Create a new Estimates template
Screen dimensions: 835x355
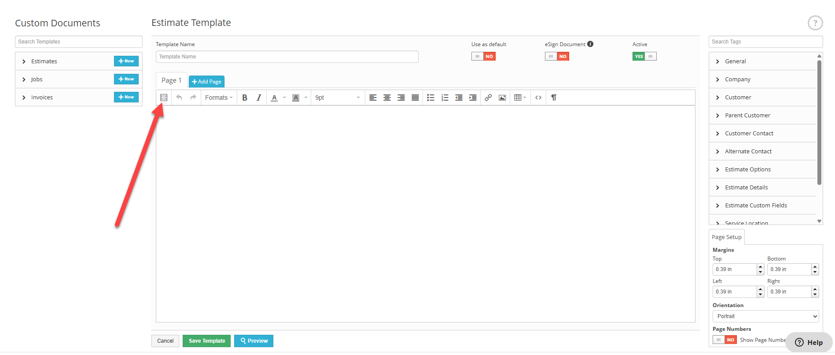[126, 61]
